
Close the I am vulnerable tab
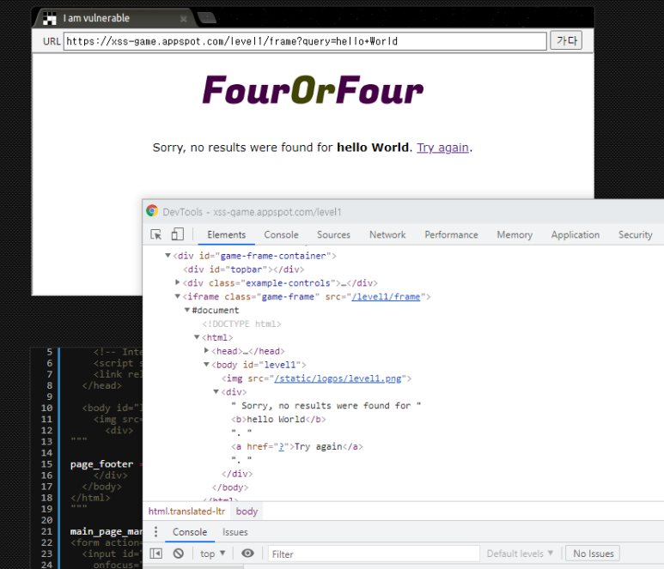tap(183, 19)
